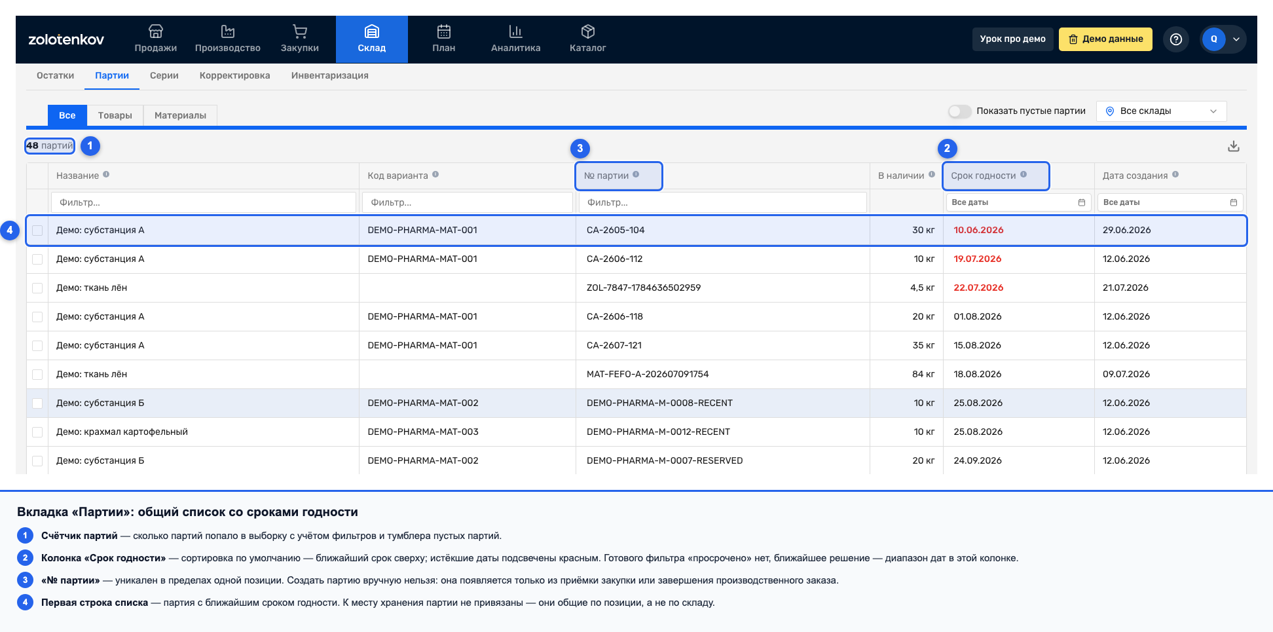
Task: Switch to the Партии tab
Action: click(112, 75)
